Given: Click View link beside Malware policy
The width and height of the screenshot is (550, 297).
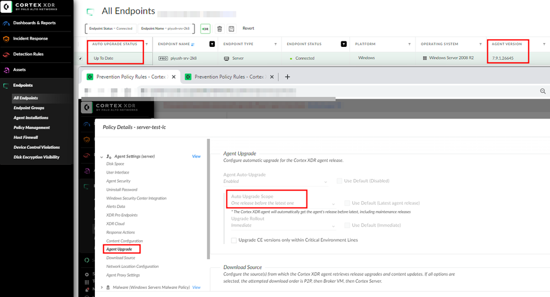Looking at the screenshot, I should (196, 288).
